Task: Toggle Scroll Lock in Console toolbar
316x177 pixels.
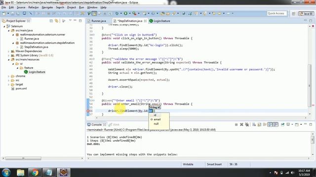Action: pyautogui.click(x=259, y=124)
